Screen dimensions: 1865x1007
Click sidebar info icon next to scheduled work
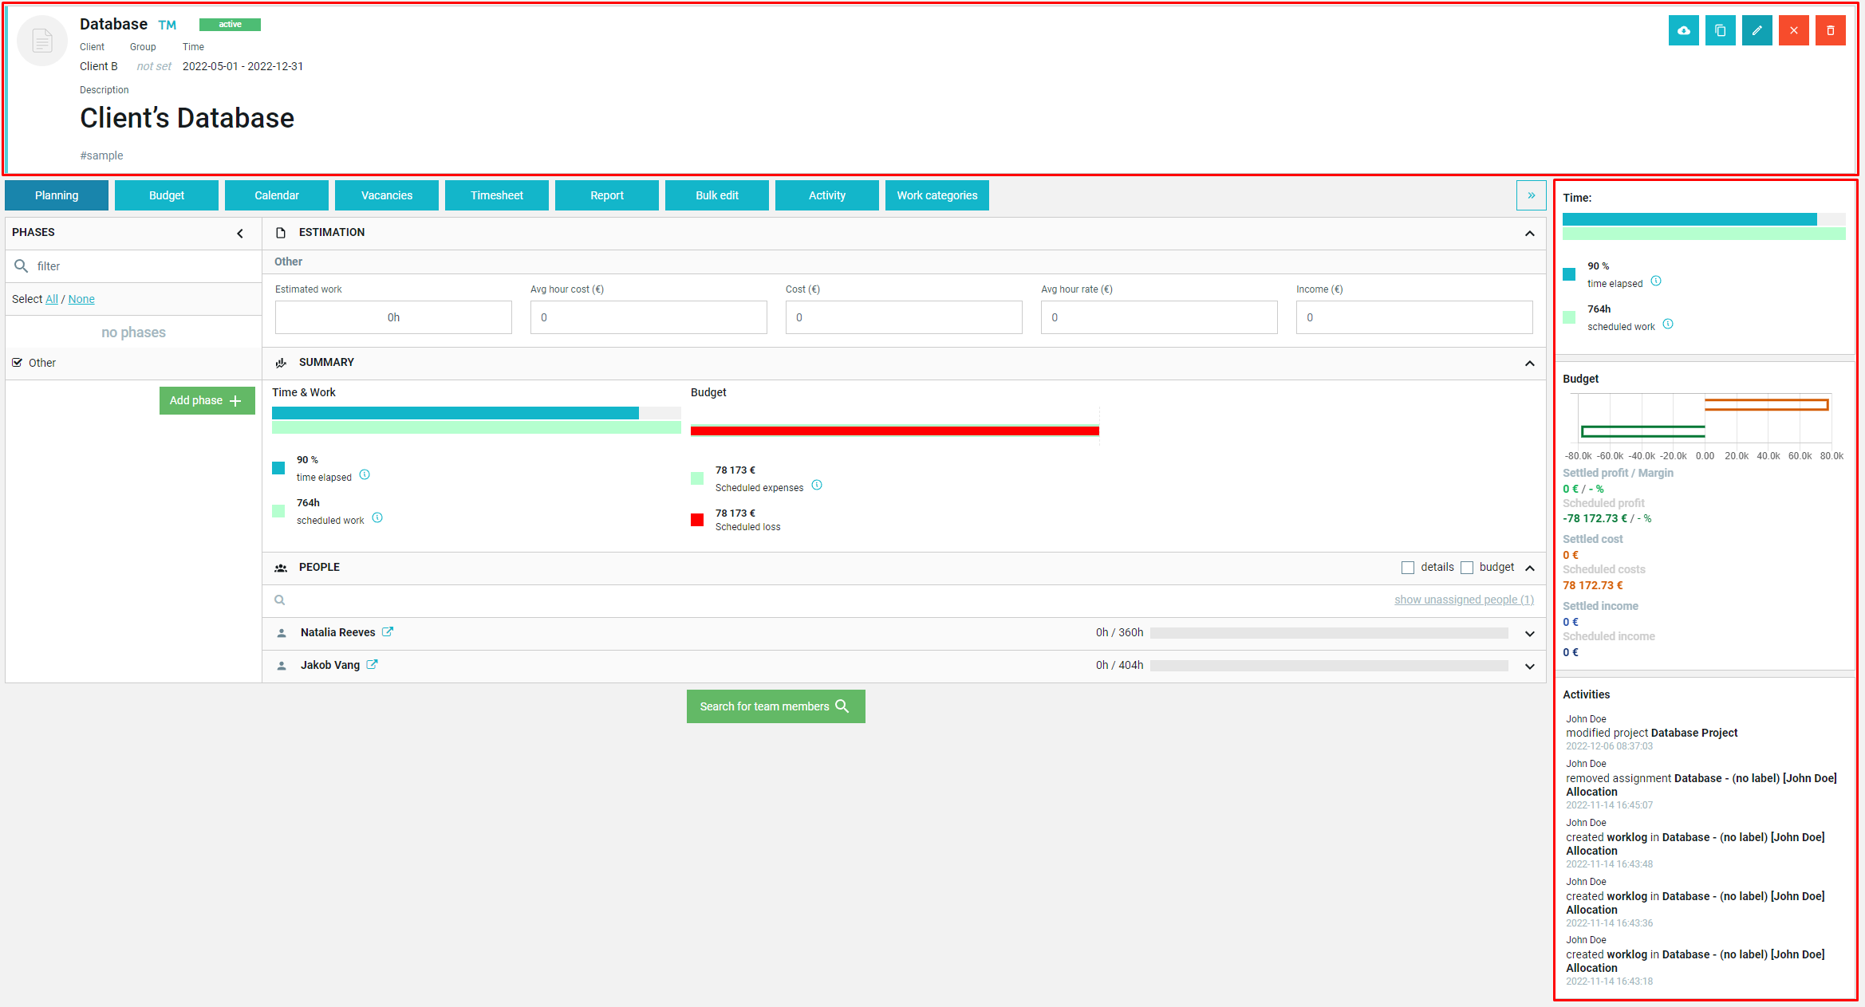pyautogui.click(x=1668, y=325)
